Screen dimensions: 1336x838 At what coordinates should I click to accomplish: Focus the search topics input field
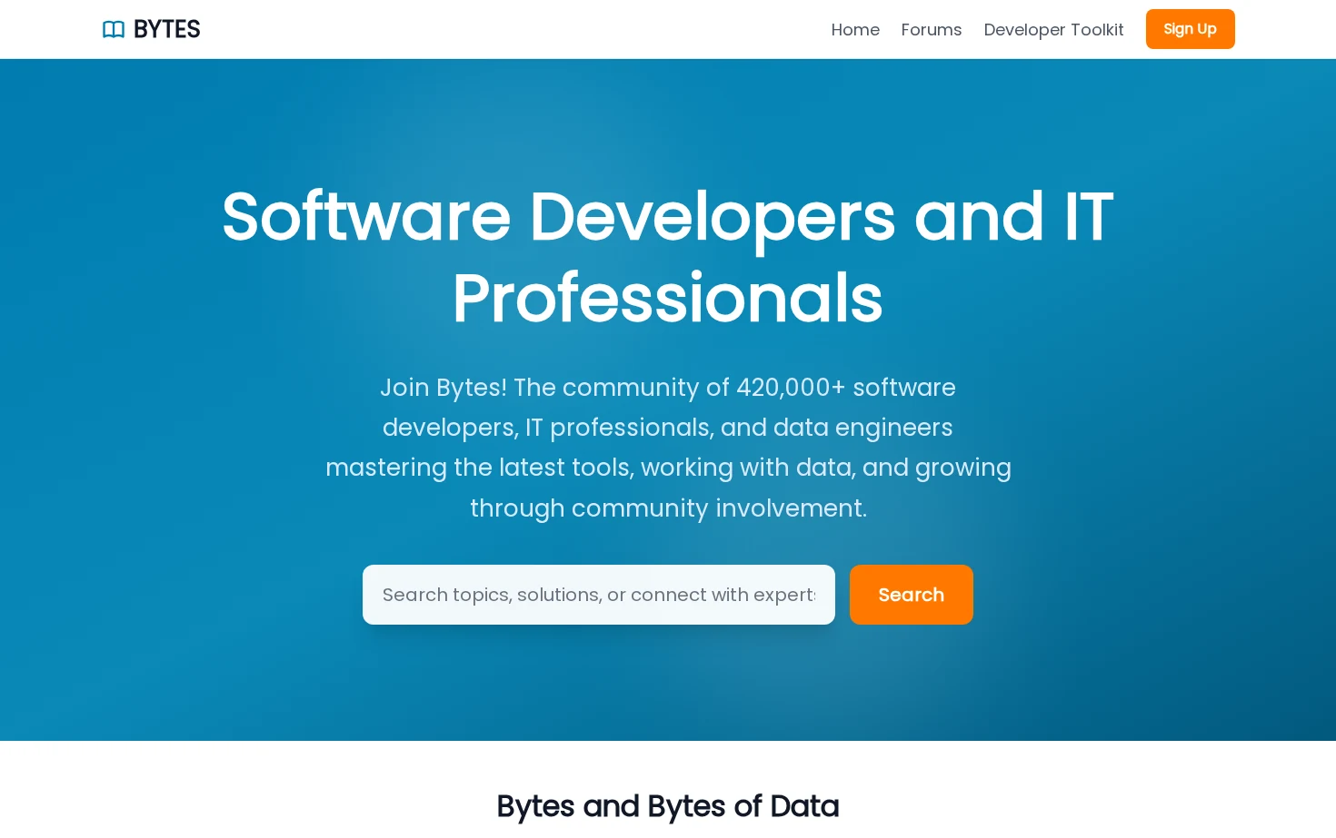(x=598, y=595)
